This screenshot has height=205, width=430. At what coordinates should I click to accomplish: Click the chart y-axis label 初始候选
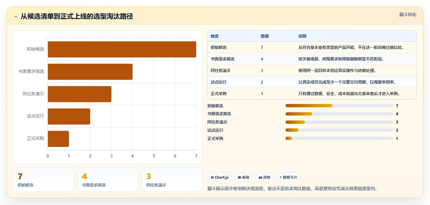tap(35, 49)
